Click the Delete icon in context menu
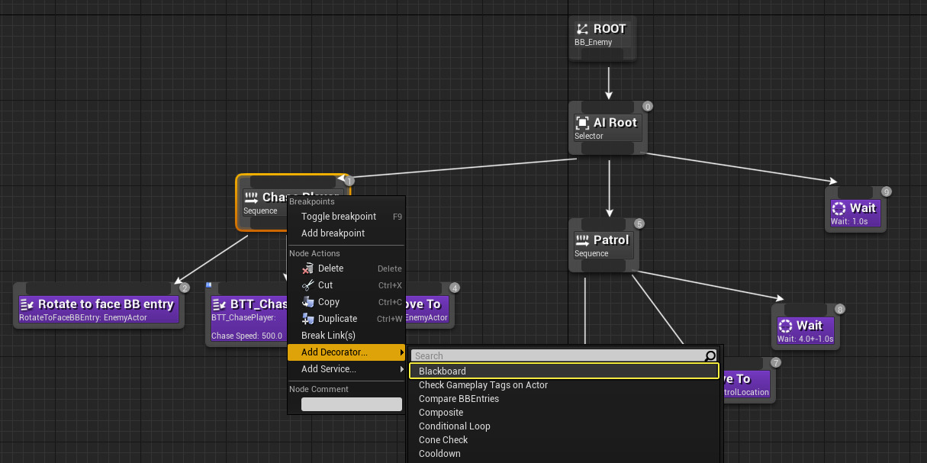927x463 pixels. (x=308, y=268)
